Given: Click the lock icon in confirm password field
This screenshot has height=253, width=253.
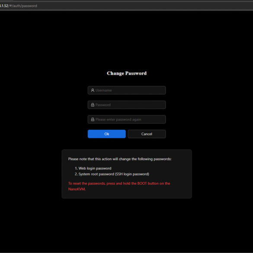Looking at the screenshot, I should 93,119.
